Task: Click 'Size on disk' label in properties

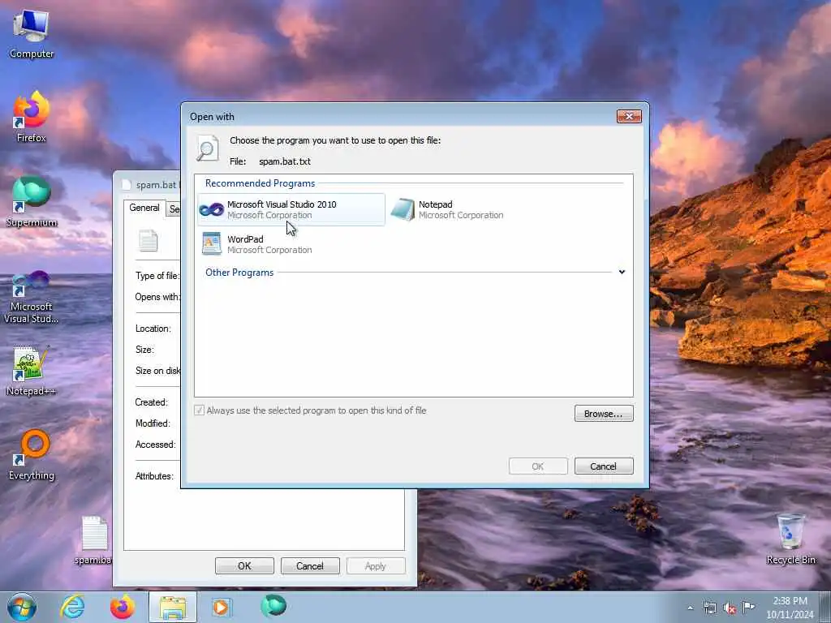Action: [157, 371]
